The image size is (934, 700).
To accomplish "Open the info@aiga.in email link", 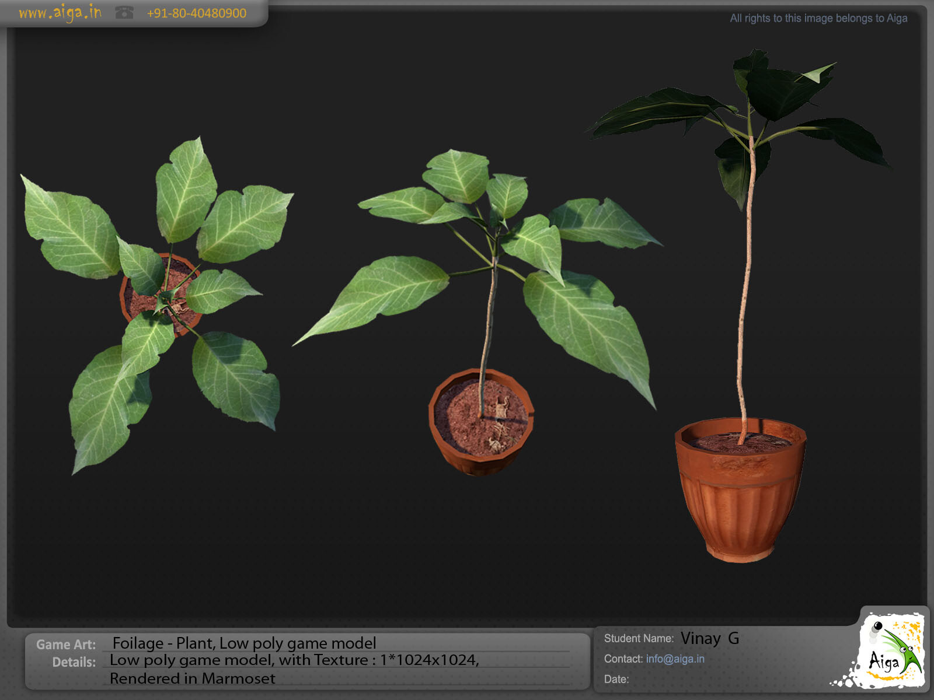I will pyautogui.click(x=675, y=659).
